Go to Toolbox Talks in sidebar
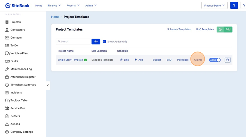Image resolution: width=246 pixels, height=137 pixels. coord(19,101)
